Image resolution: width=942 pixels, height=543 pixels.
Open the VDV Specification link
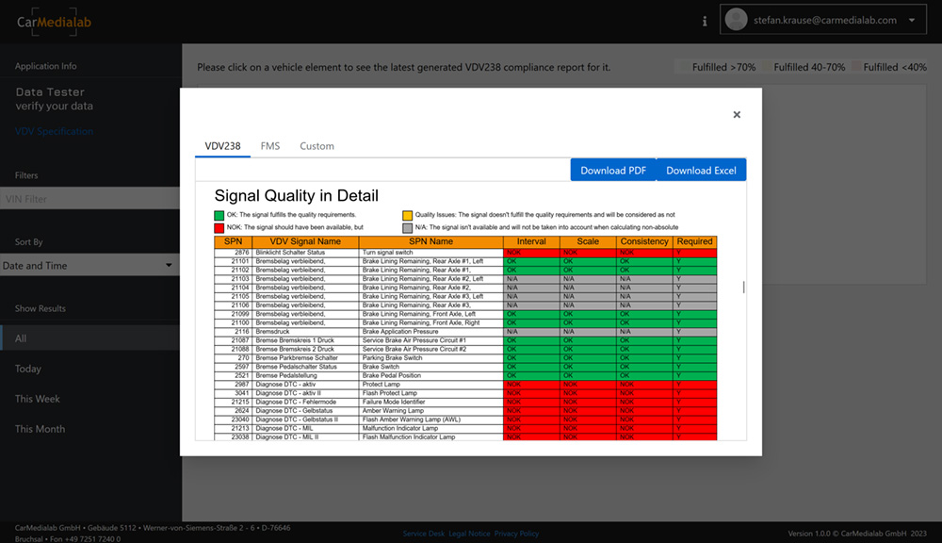coord(54,131)
